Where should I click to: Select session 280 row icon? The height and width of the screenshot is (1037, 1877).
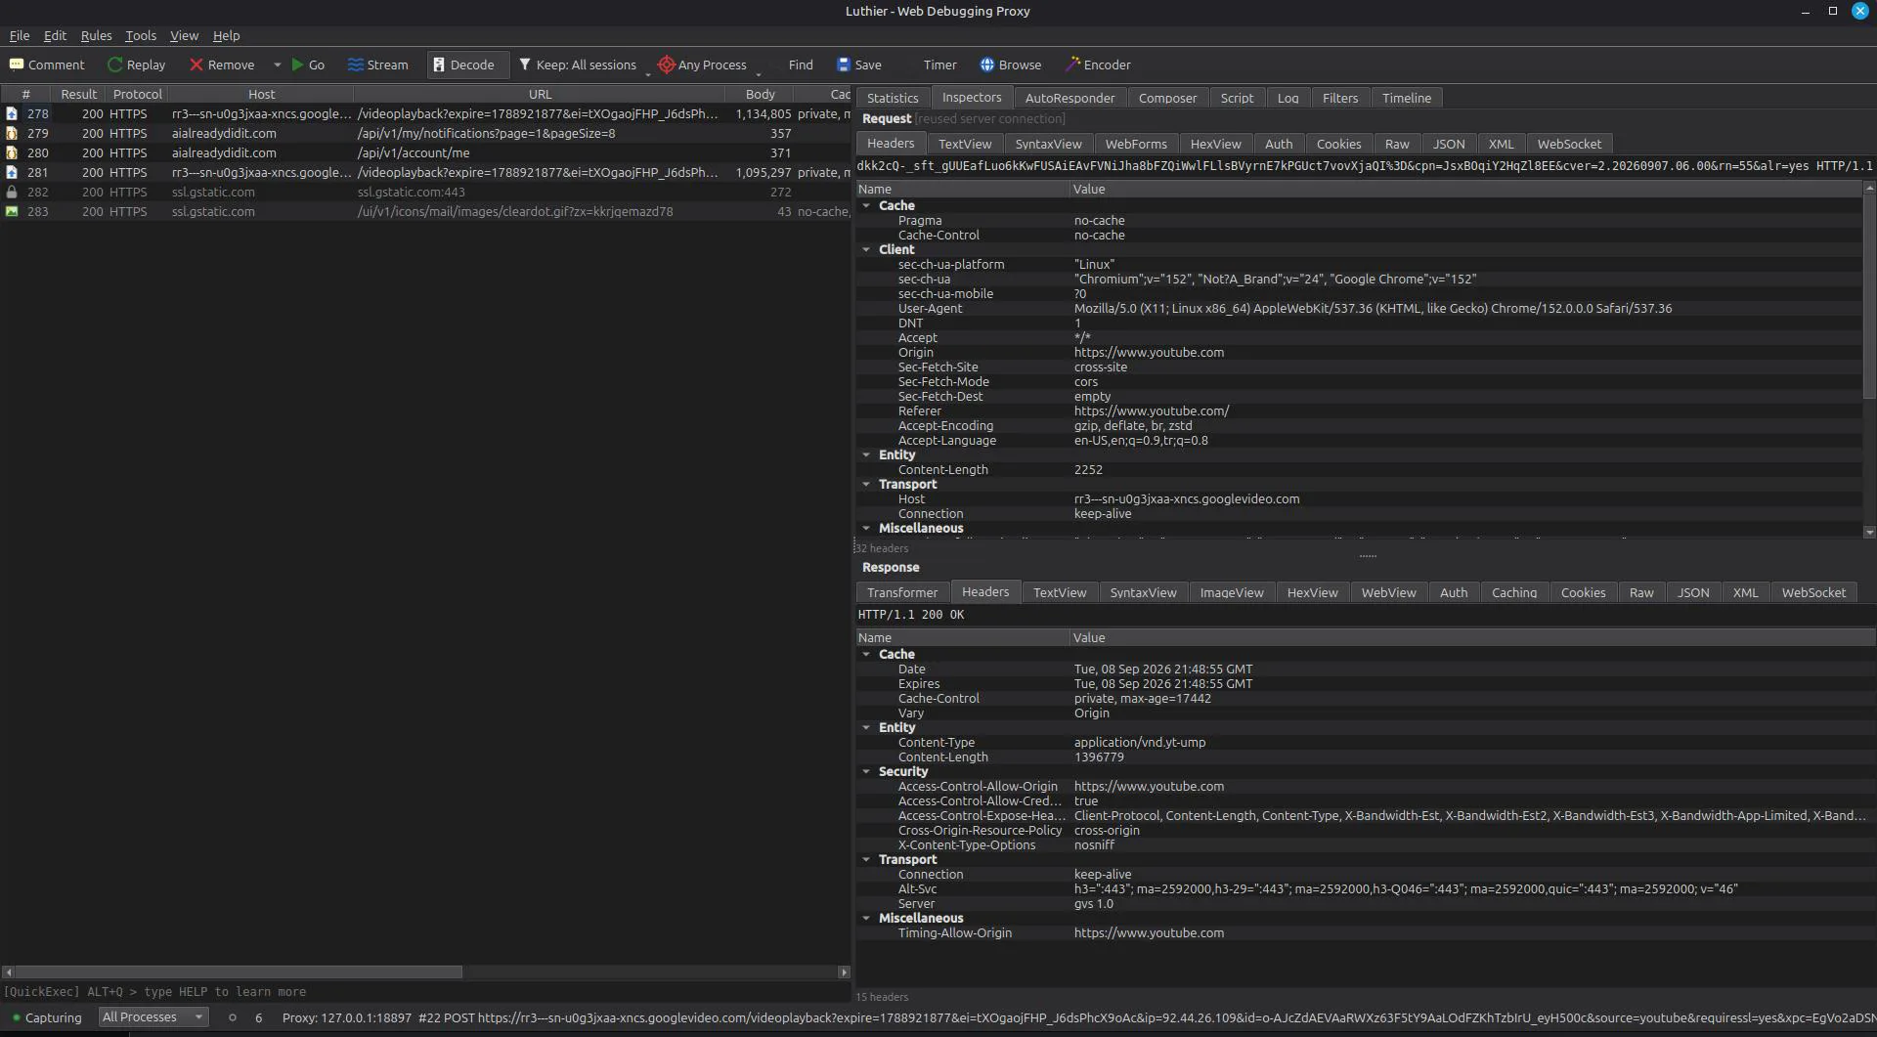12,152
